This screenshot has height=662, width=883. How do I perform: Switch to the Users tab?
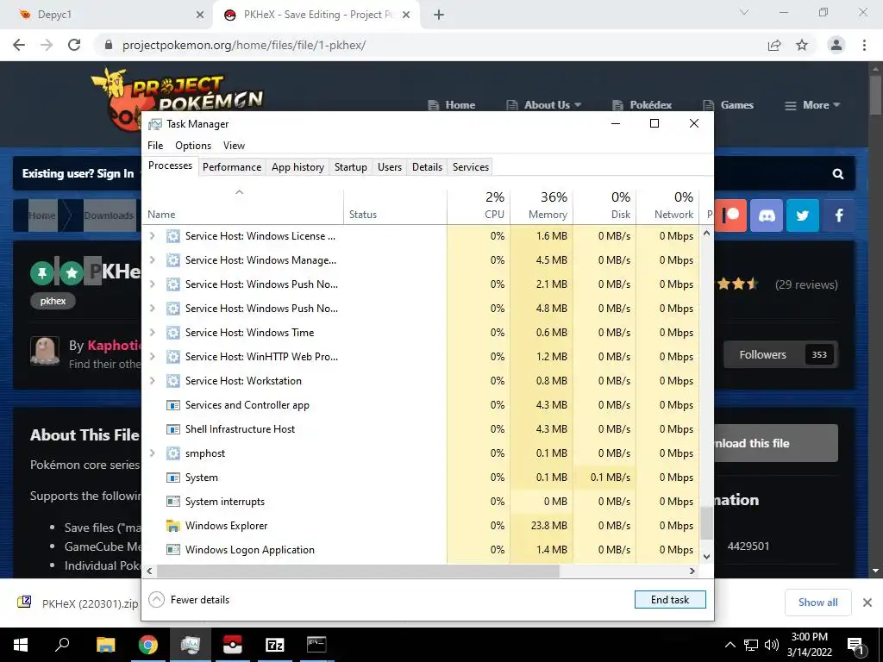coord(390,167)
